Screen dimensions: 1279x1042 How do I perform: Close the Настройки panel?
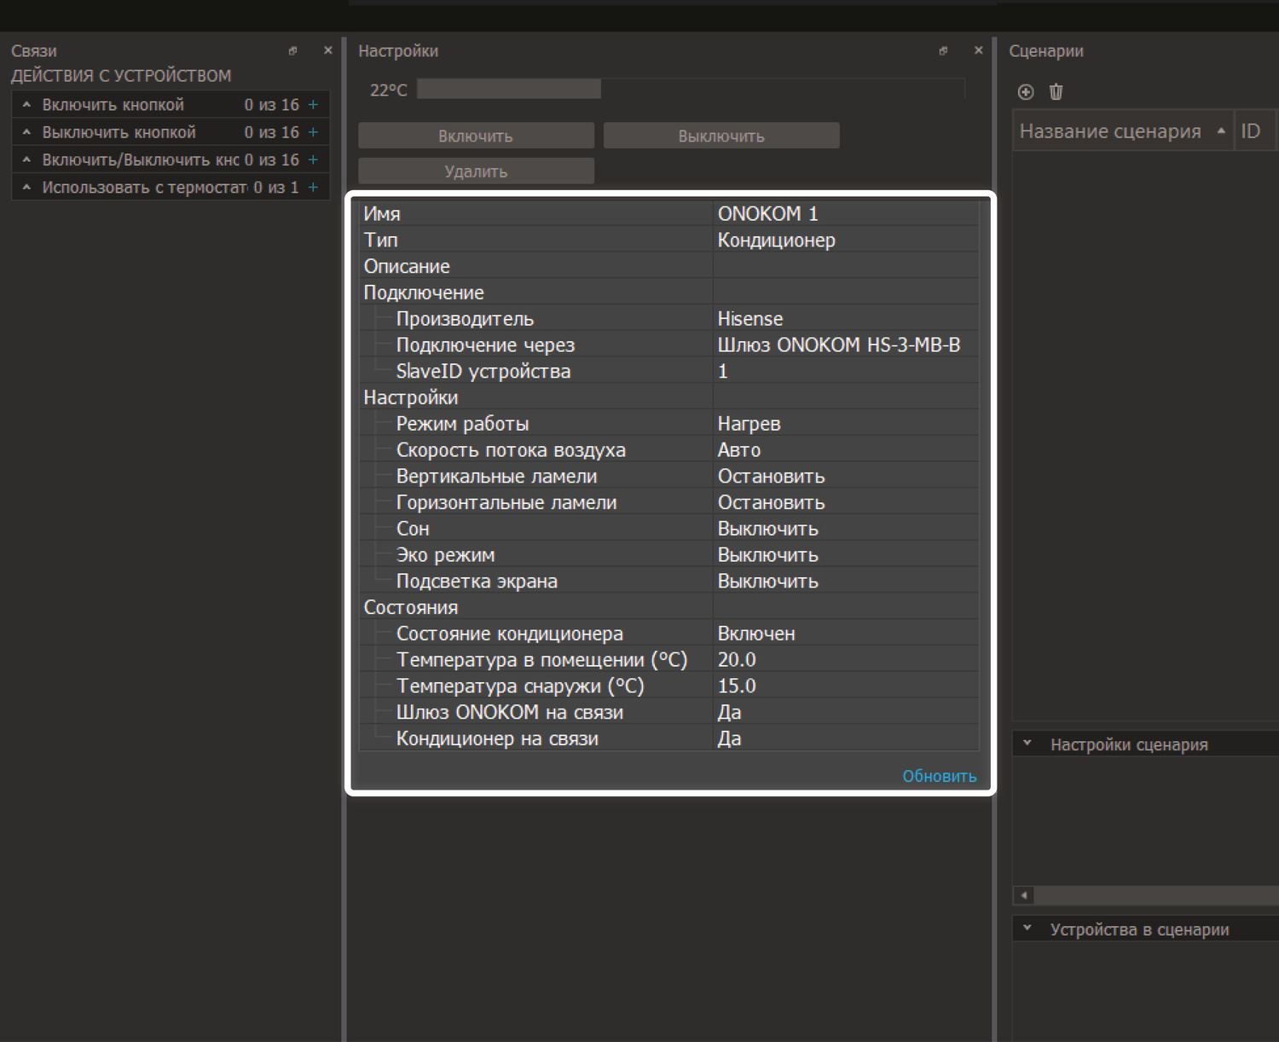[978, 51]
